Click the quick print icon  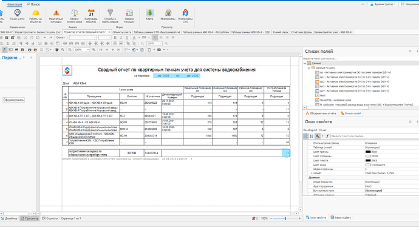(35, 50)
